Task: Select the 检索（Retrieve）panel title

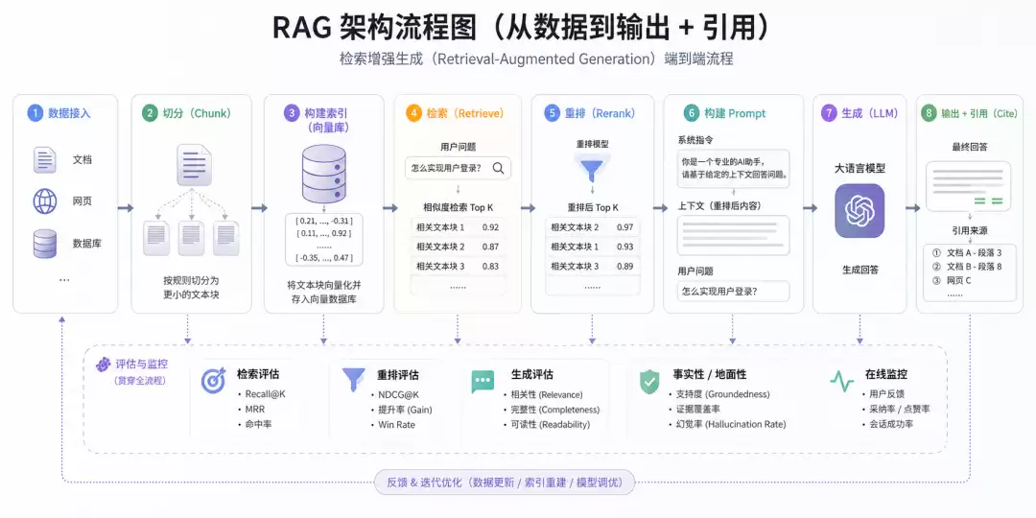Action: (x=465, y=113)
